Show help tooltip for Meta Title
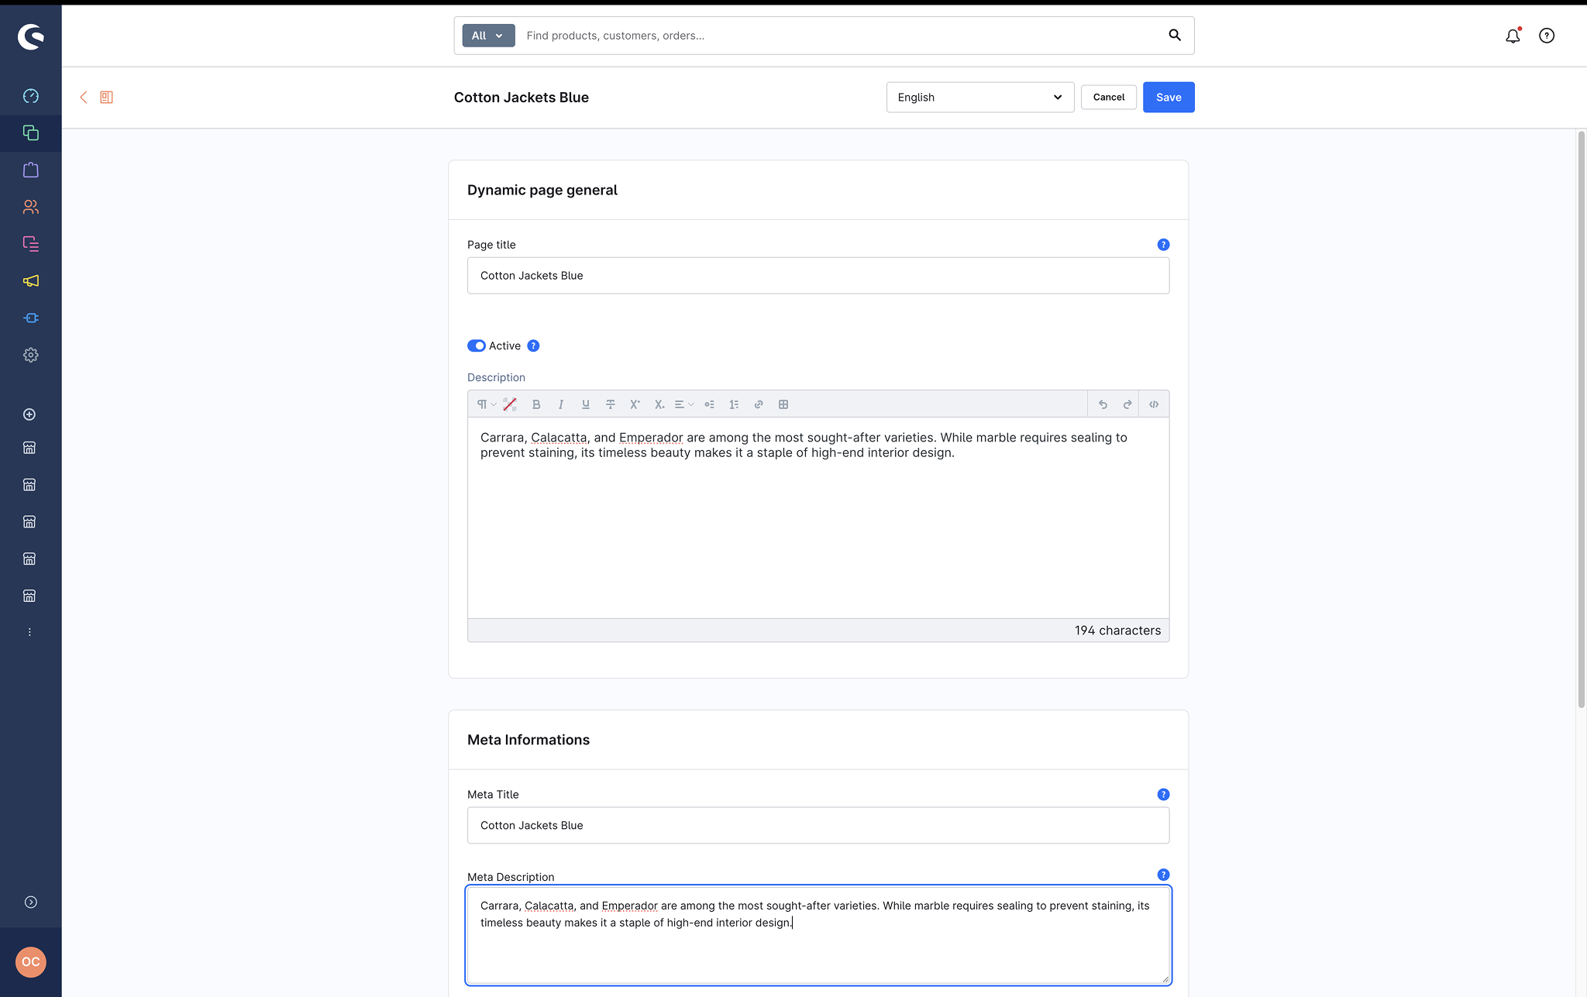The height and width of the screenshot is (997, 1587). point(1163,794)
